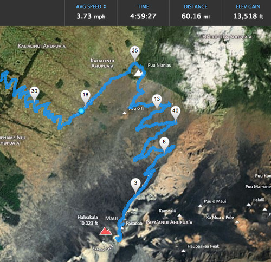The width and height of the screenshot is (271, 262).
Task: Click the mile 30 map marker
Action: pyautogui.click(x=34, y=94)
